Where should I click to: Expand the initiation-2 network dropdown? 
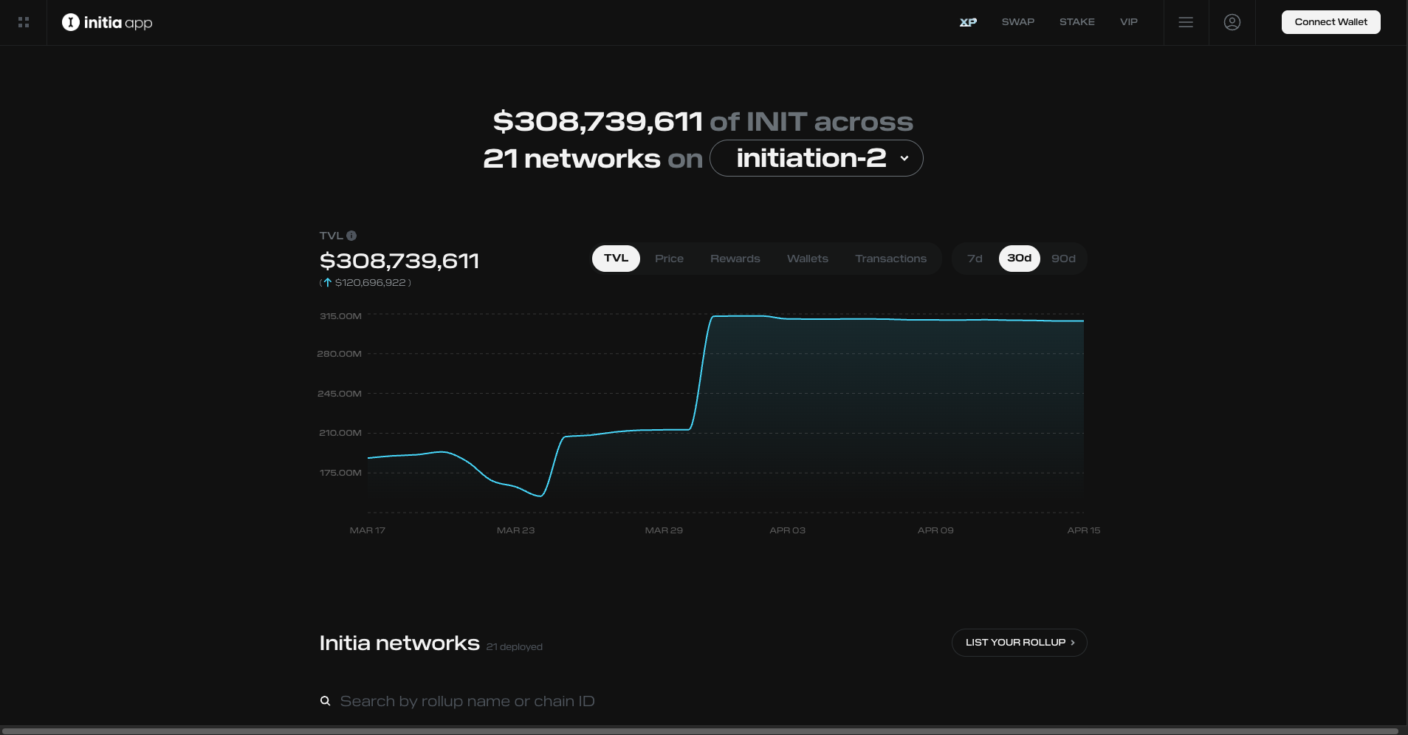817,158
